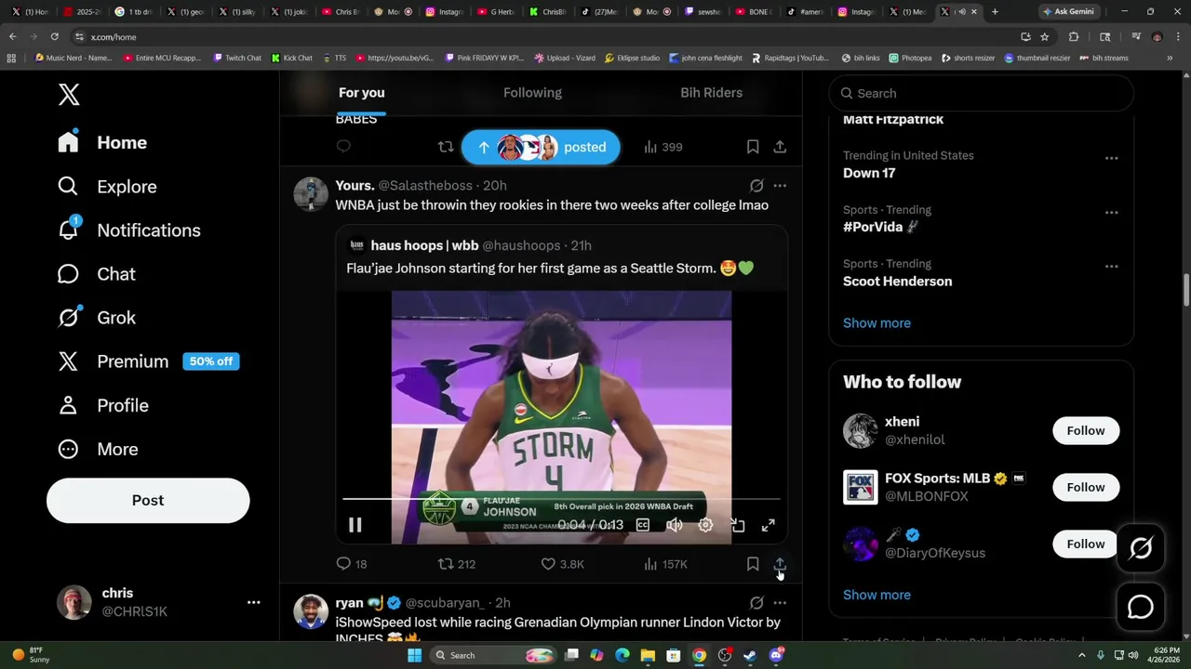Open more options for #PorVida trend
Image resolution: width=1191 pixels, height=669 pixels.
tap(1111, 212)
